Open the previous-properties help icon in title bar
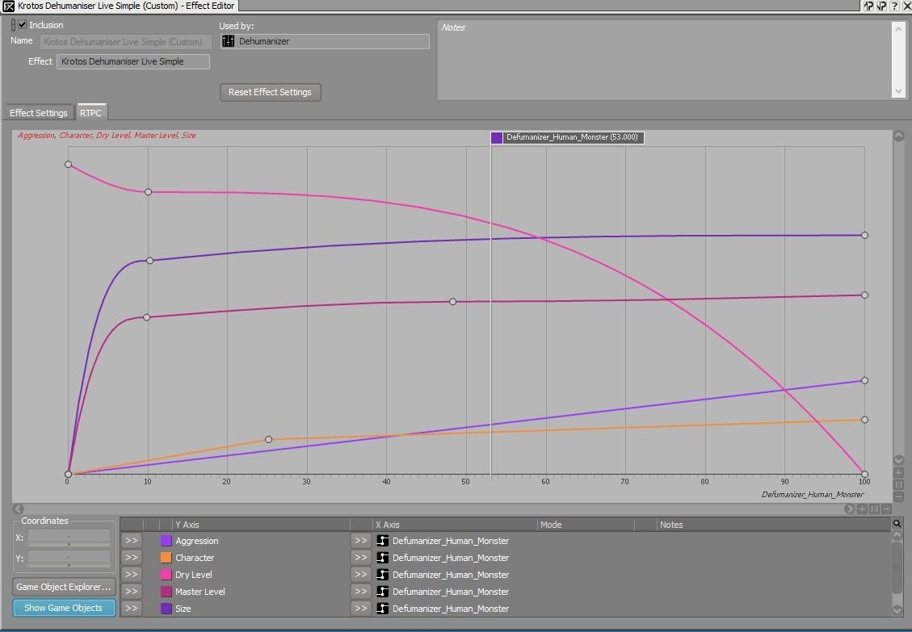 coord(868,6)
